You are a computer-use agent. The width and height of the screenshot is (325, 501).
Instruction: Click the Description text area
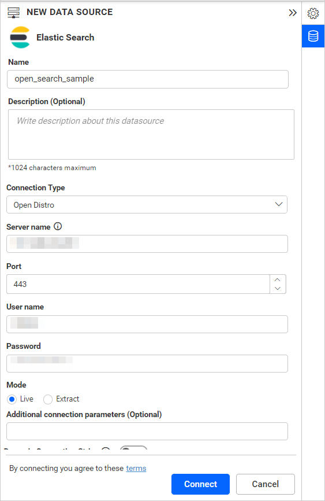[151, 135]
